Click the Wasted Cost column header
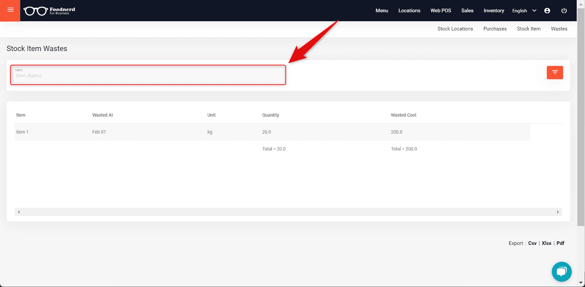Viewport: 585px width, 287px height. pos(404,115)
